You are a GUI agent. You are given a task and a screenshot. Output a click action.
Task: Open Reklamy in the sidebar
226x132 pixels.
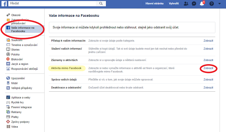16,112
